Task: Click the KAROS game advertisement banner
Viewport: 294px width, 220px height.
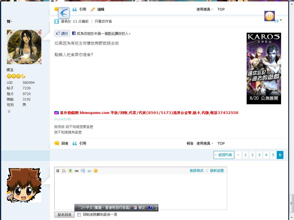Action: 264,68
